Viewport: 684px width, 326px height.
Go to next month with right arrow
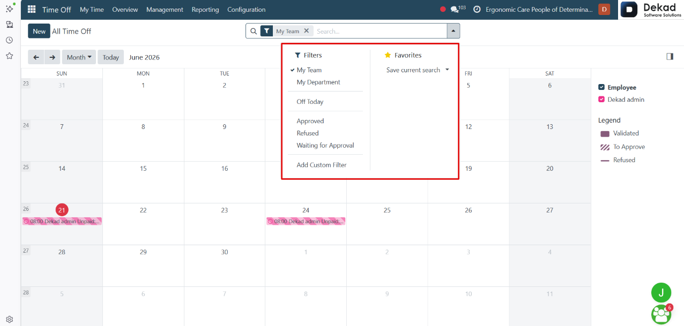click(52, 57)
